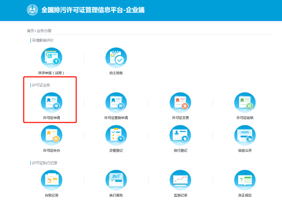Click the 环评申报（试用）icon
The image size is (282, 201).
coord(52,58)
